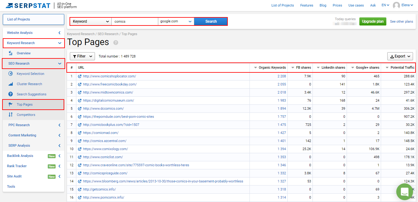
Task: Open the google.com database dropdown
Action: pyautogui.click(x=176, y=21)
